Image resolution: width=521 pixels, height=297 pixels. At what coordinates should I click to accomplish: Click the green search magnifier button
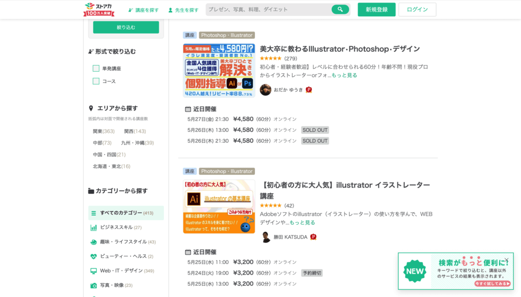(340, 9)
